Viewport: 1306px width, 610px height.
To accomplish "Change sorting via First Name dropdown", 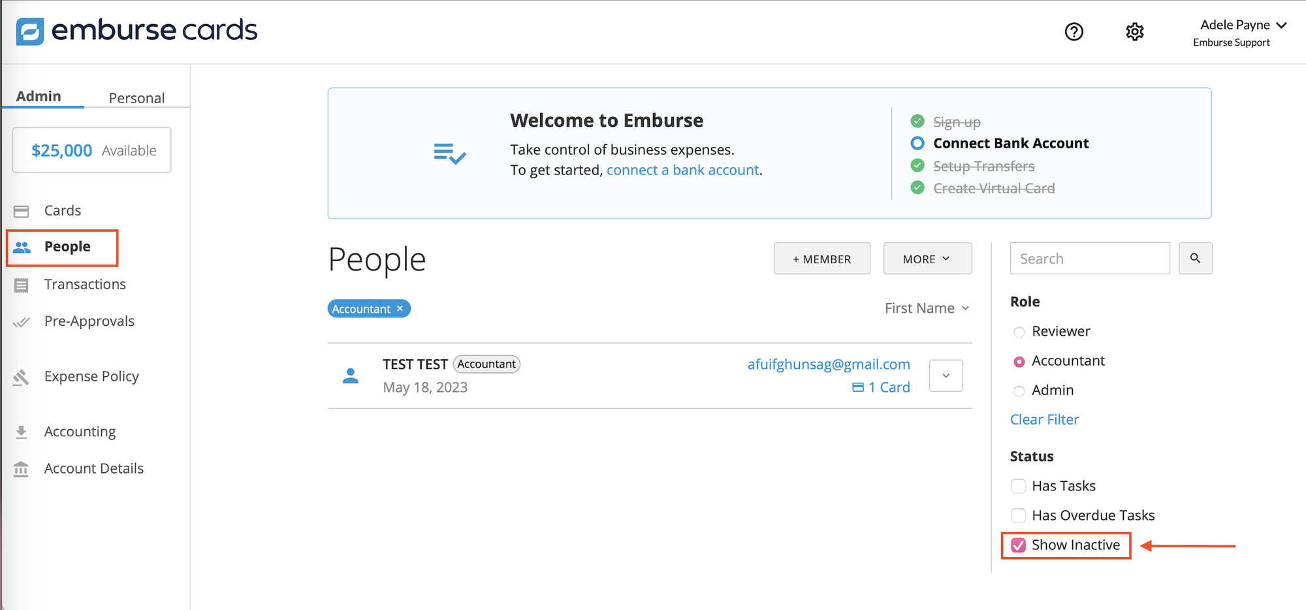I will coord(927,308).
